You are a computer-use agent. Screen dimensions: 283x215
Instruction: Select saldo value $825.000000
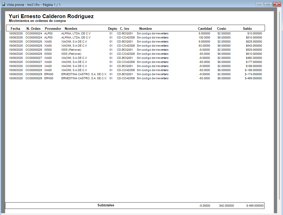254,50
